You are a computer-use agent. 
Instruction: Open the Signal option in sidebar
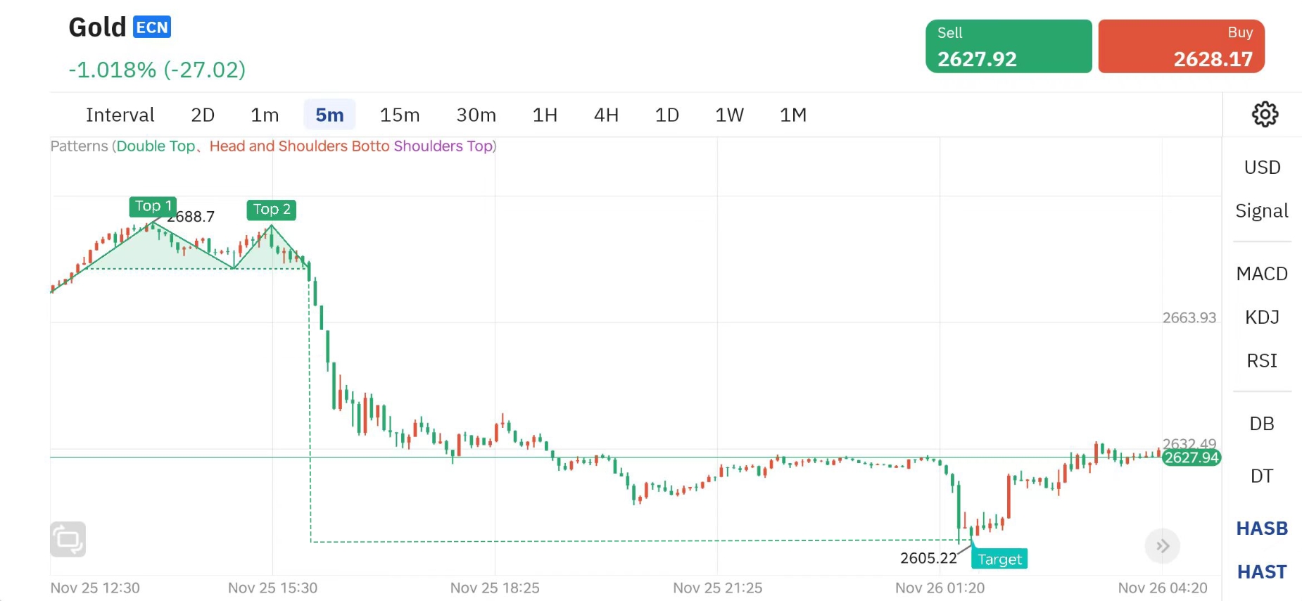(1262, 211)
